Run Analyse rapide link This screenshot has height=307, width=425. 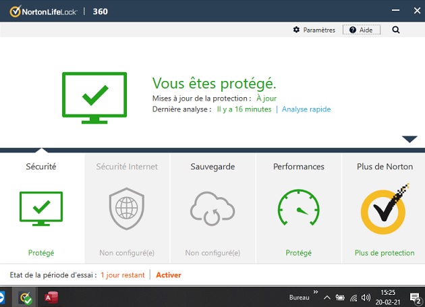pos(306,109)
